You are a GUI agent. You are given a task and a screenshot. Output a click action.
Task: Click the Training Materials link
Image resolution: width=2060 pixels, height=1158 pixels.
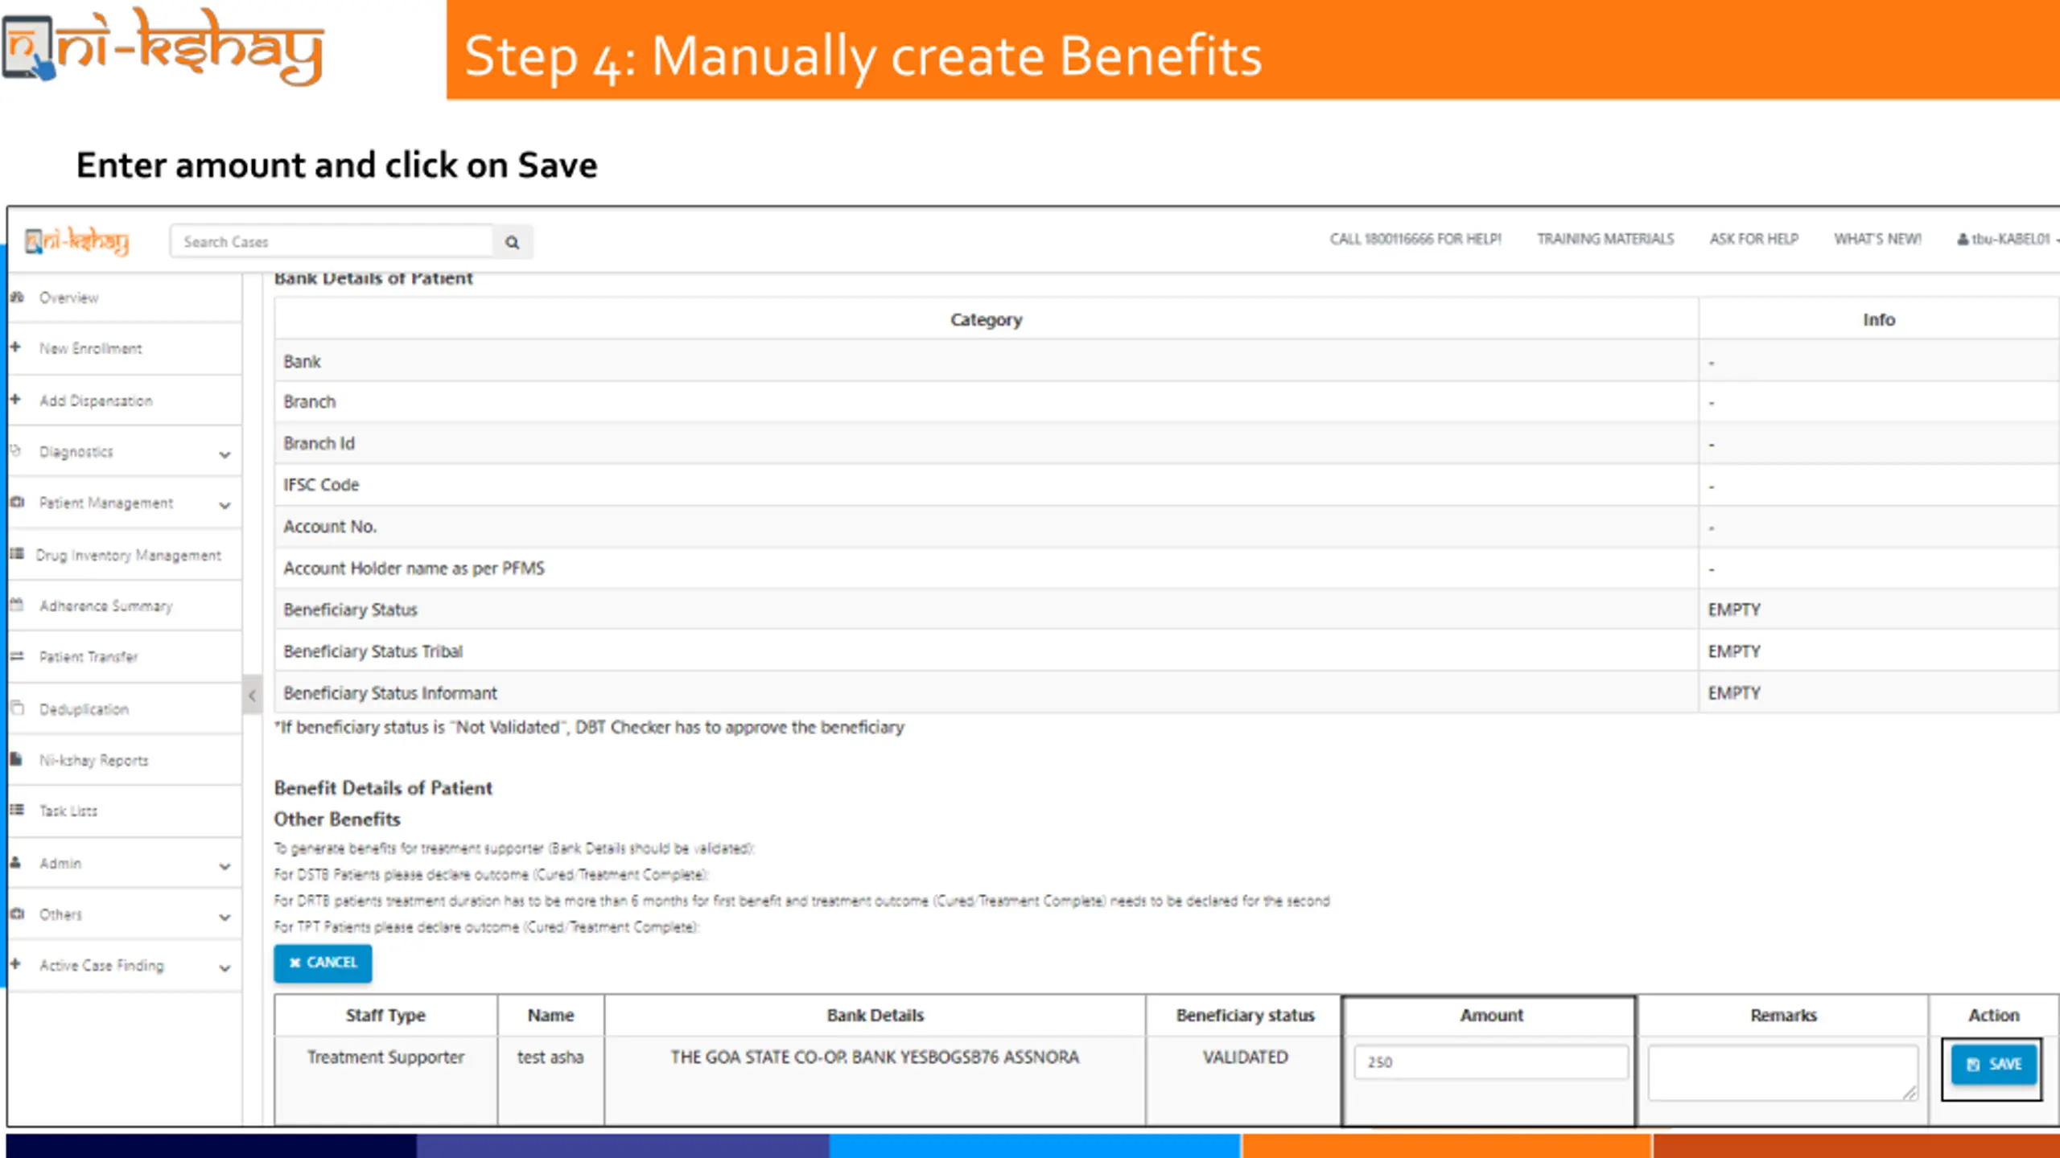coord(1605,239)
